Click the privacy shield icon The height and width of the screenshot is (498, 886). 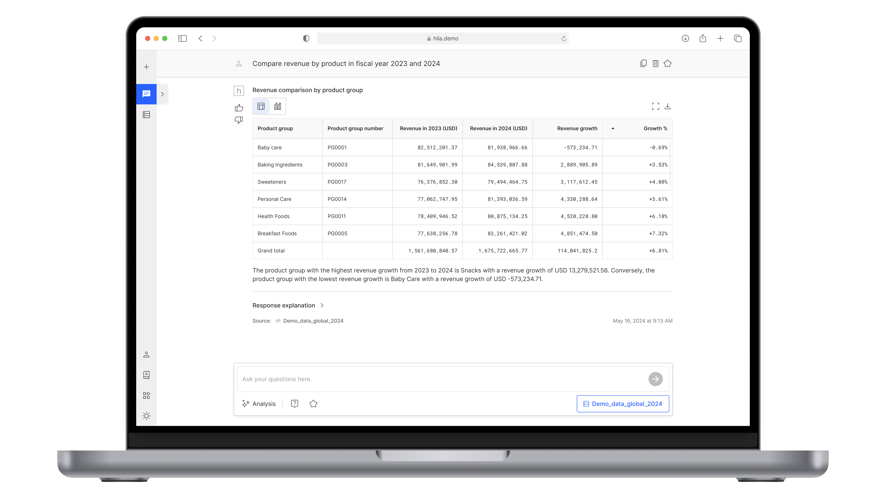point(306,38)
